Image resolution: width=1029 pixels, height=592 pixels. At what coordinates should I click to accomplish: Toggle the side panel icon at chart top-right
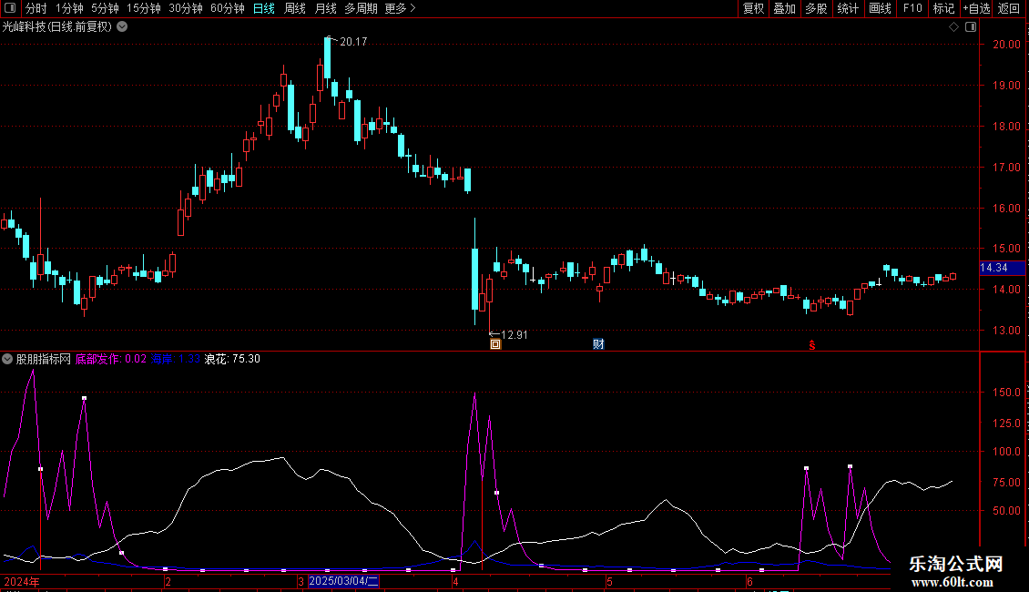click(x=971, y=27)
